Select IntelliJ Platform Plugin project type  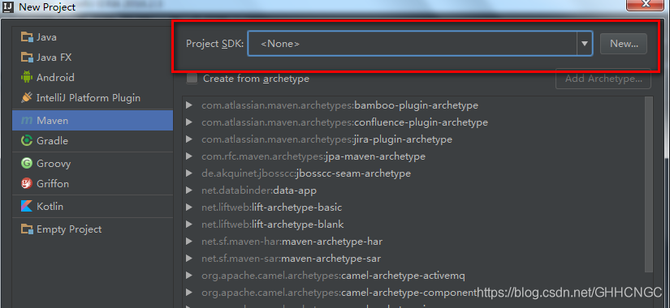pyautogui.click(x=93, y=98)
